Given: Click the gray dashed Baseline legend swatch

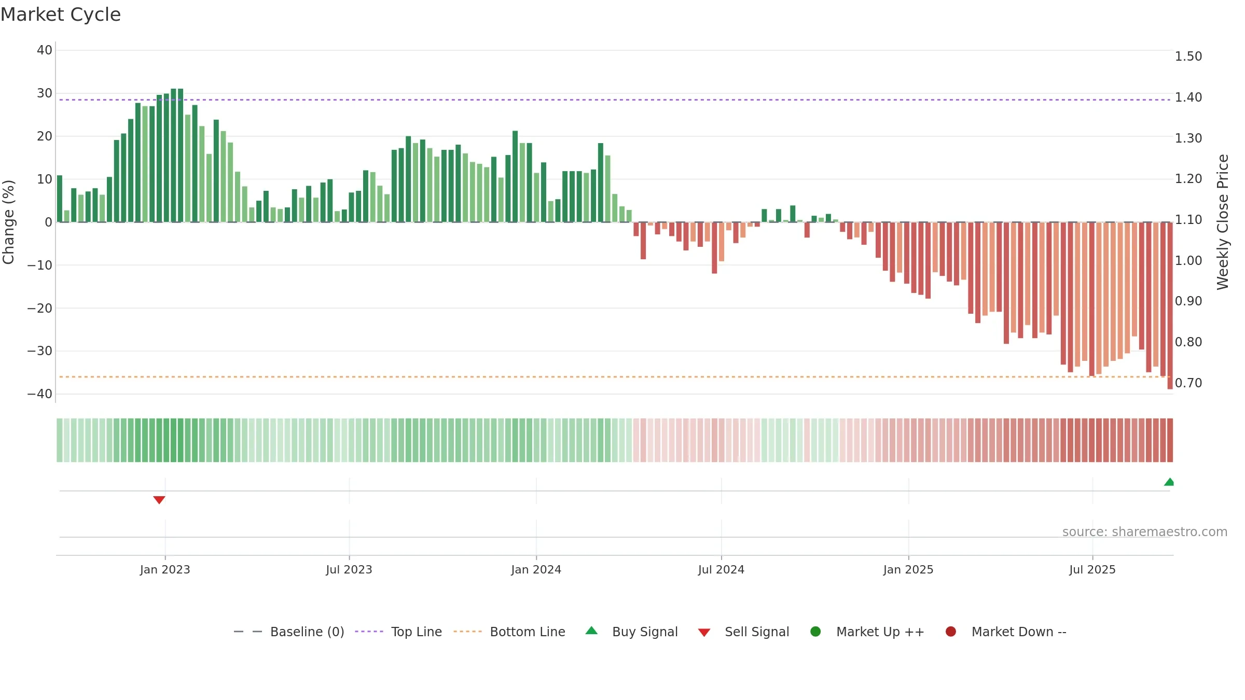Looking at the screenshot, I should click(x=247, y=632).
